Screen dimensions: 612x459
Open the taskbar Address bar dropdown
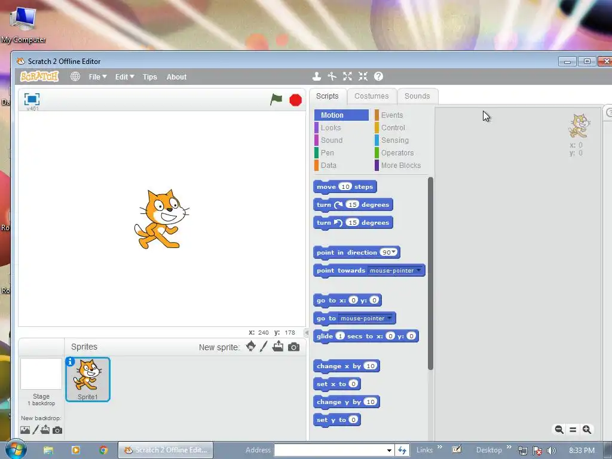click(389, 450)
